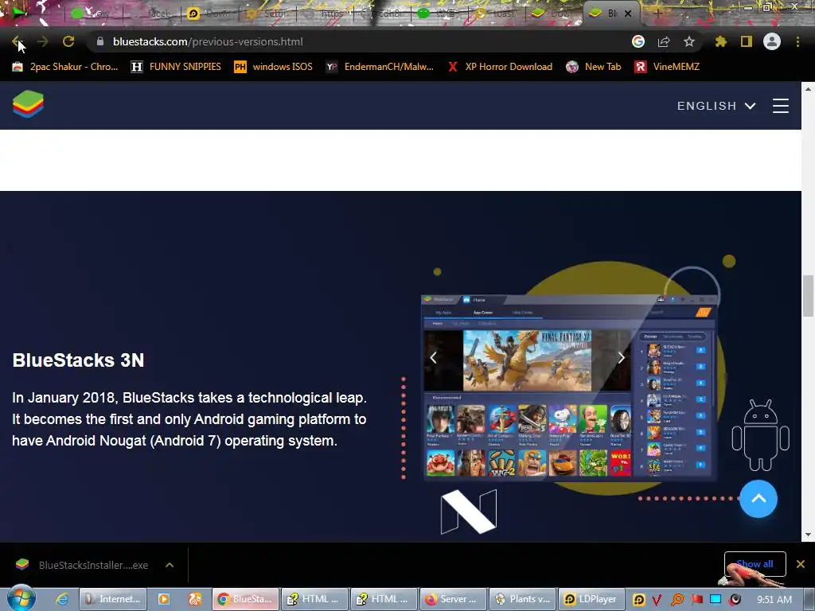Open the New Tab bookmark
The width and height of the screenshot is (815, 611).
coord(594,67)
